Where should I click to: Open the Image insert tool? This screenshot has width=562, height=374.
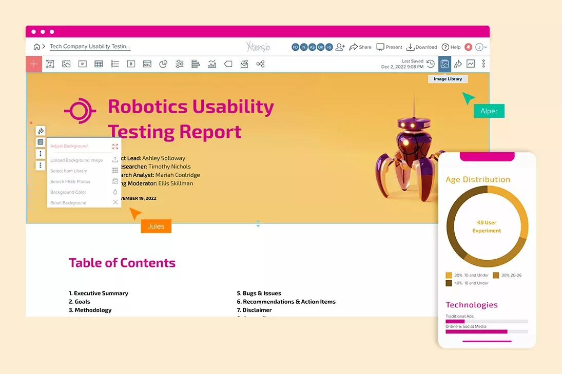coord(66,64)
